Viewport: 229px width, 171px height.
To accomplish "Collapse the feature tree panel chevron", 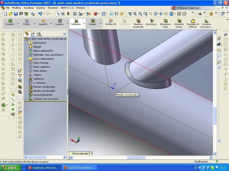I will (64, 34).
